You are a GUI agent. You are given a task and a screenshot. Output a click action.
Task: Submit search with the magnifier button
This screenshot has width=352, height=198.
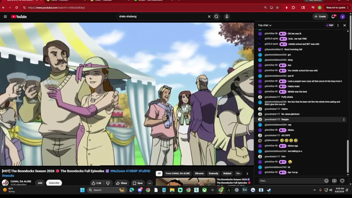pyautogui.click(x=216, y=16)
